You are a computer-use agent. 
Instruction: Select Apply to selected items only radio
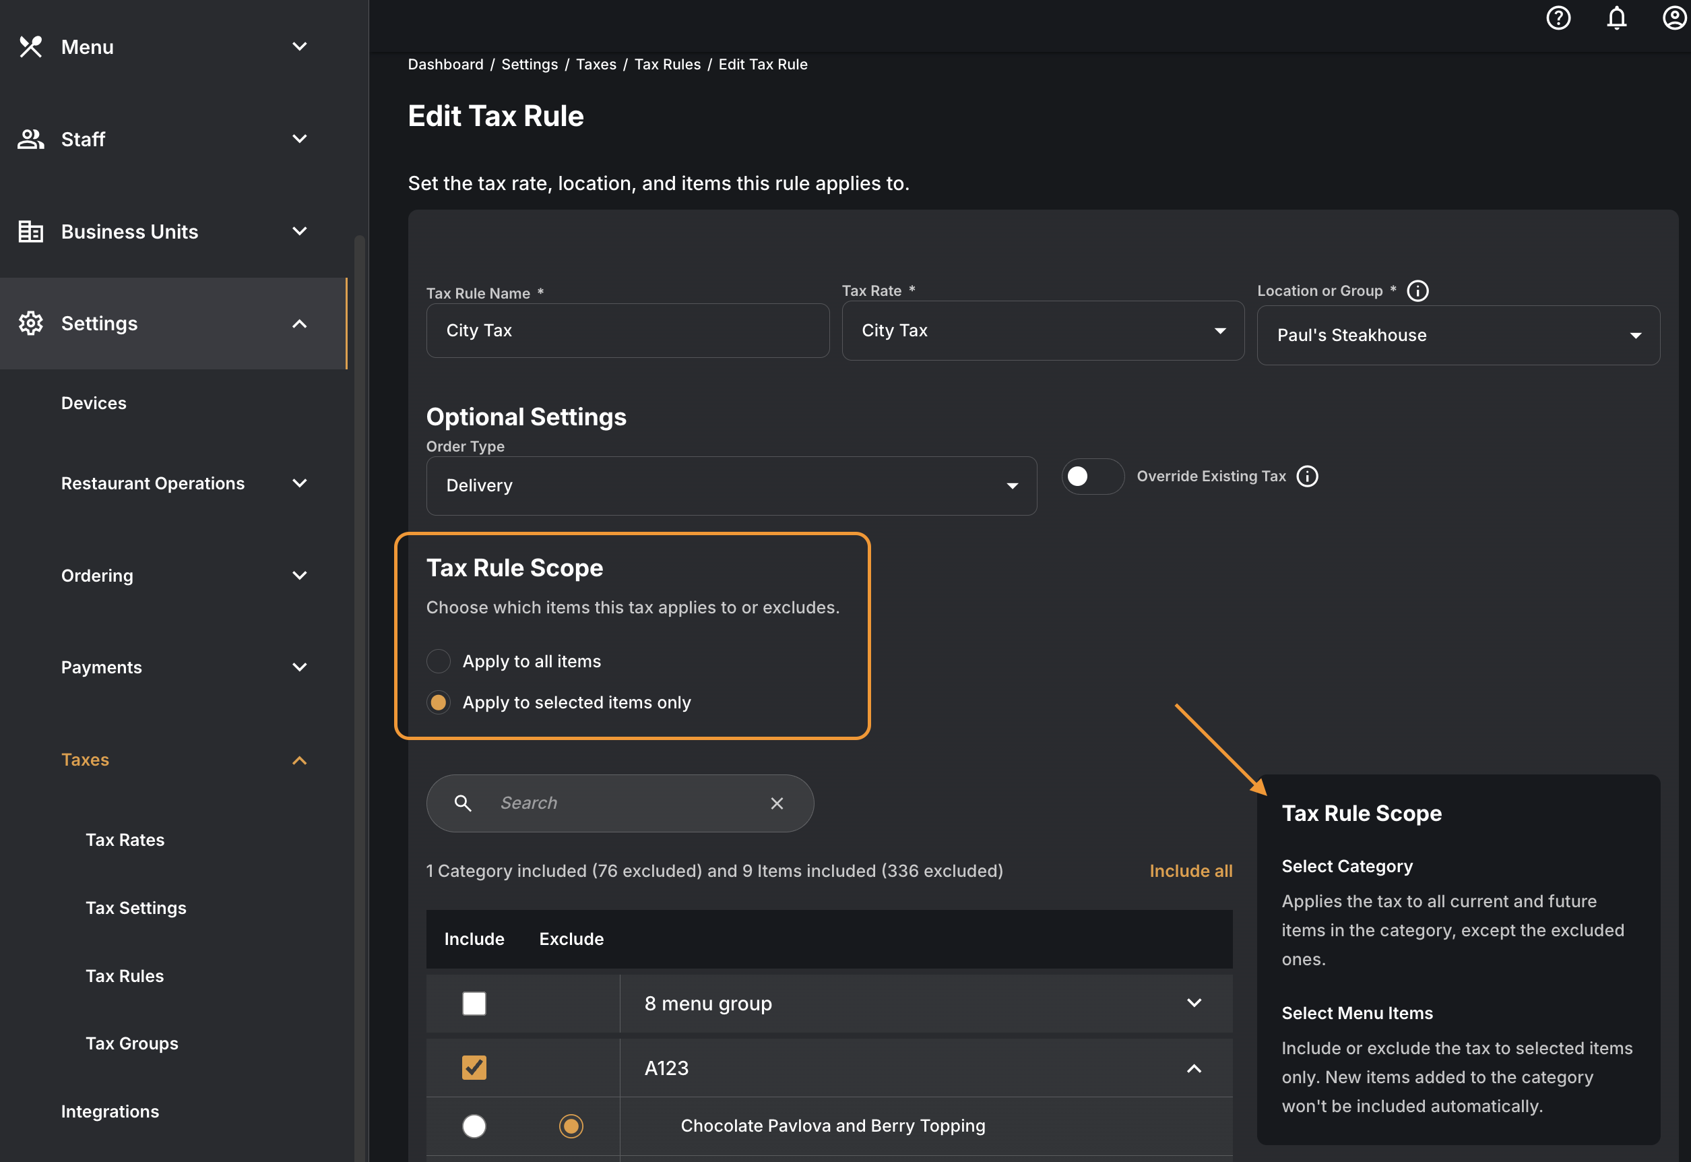click(438, 702)
